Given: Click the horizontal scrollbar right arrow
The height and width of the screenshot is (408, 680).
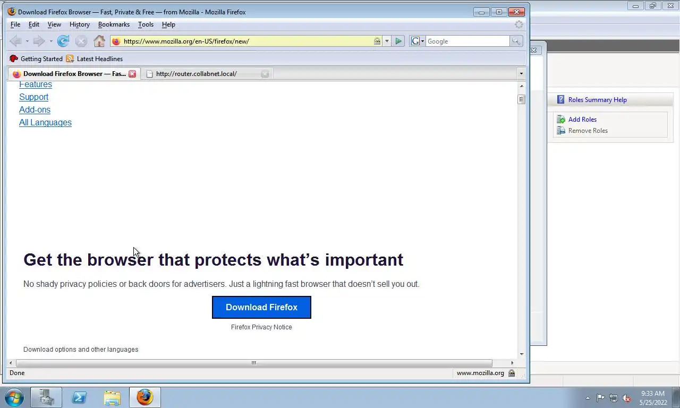Looking at the screenshot, I should click(512, 363).
